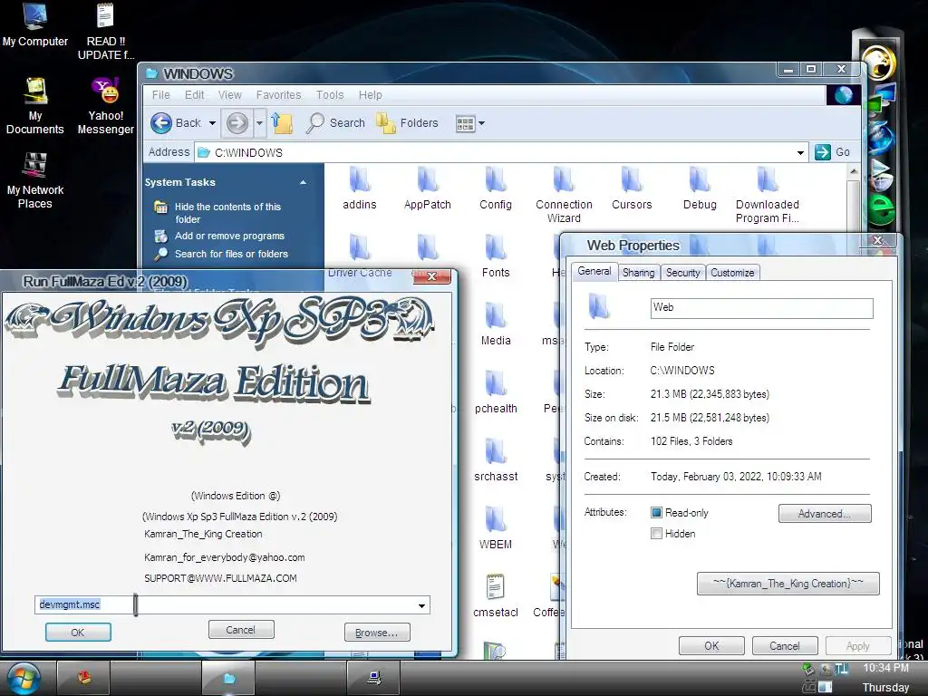Expand the Address bar dropdown list
928x696 pixels.
(x=800, y=152)
